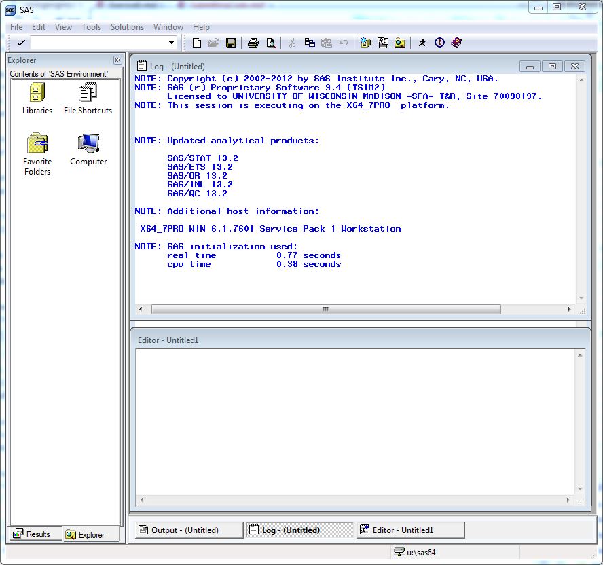This screenshot has height=565, width=603.
Task: Open the Computer icon in Explorer
Action: pos(88,144)
